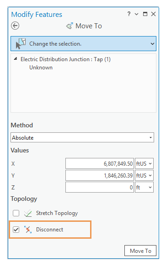Image resolution: width=166 pixels, height=267 pixels.
Task: Click the Move To tool icon in header
Action: (70, 26)
